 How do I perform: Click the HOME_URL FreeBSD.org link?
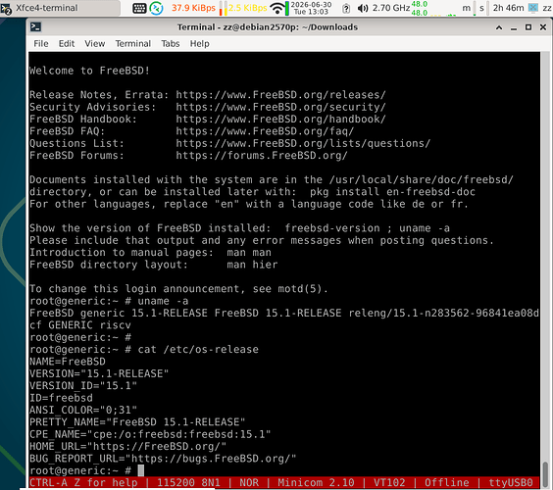[x=159, y=446]
